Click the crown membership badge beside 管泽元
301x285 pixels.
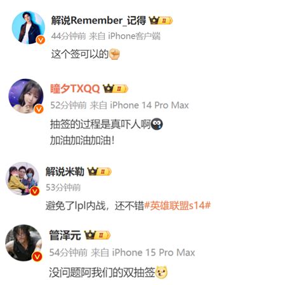(x=97, y=235)
